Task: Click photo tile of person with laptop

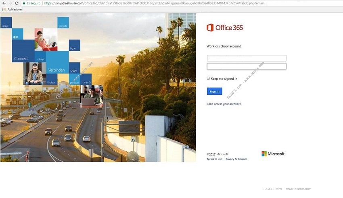Action: [x=92, y=96]
